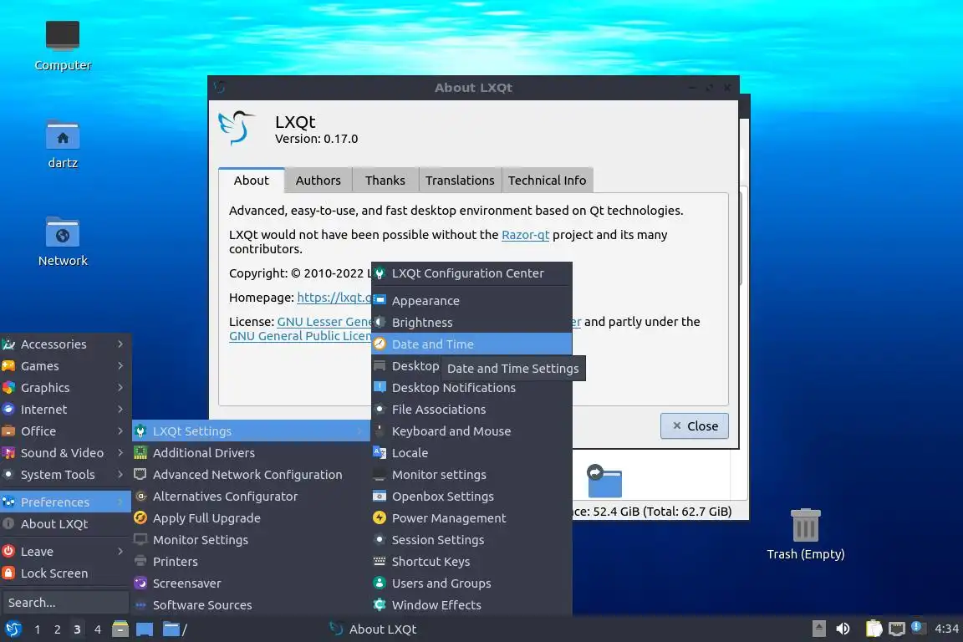This screenshot has height=642, width=963.
Task: Switch to the Authors tab
Action: point(318,181)
